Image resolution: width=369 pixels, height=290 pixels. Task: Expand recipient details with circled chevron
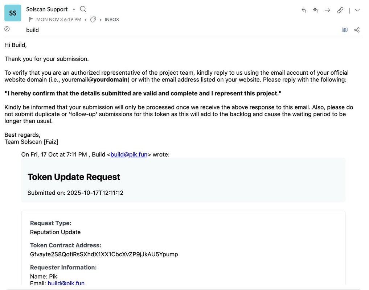(x=7, y=29)
